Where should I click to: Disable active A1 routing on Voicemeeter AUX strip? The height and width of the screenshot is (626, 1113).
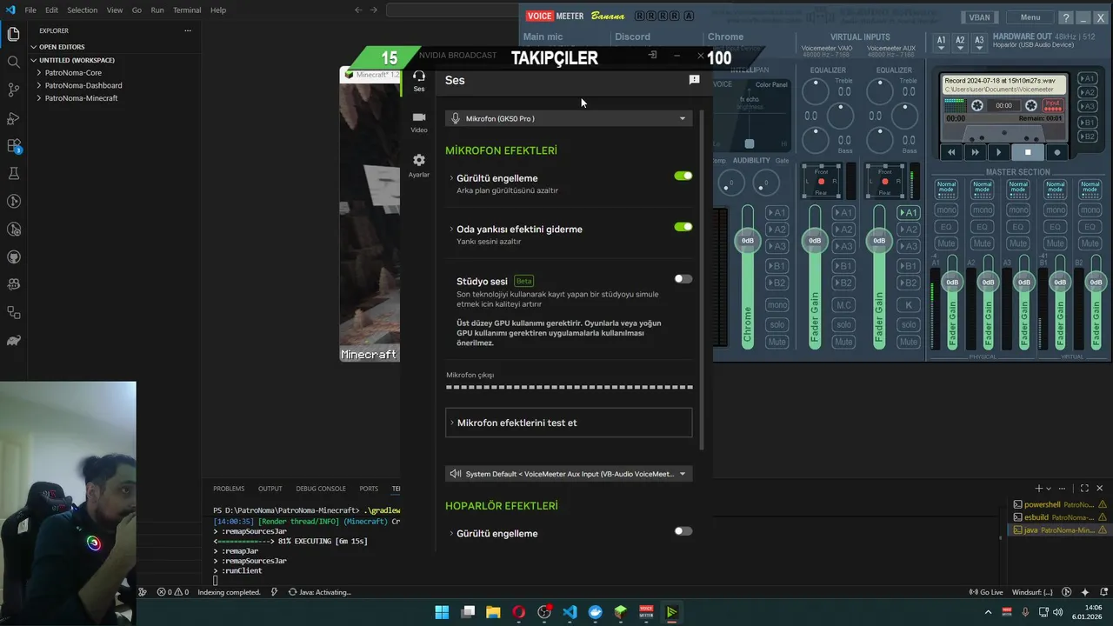coord(909,212)
